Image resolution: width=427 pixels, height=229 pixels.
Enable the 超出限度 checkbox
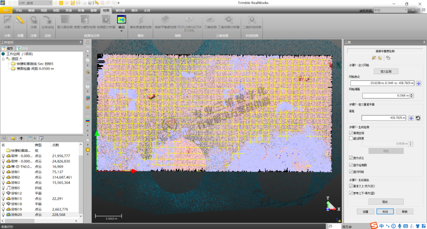(x=351, y=139)
